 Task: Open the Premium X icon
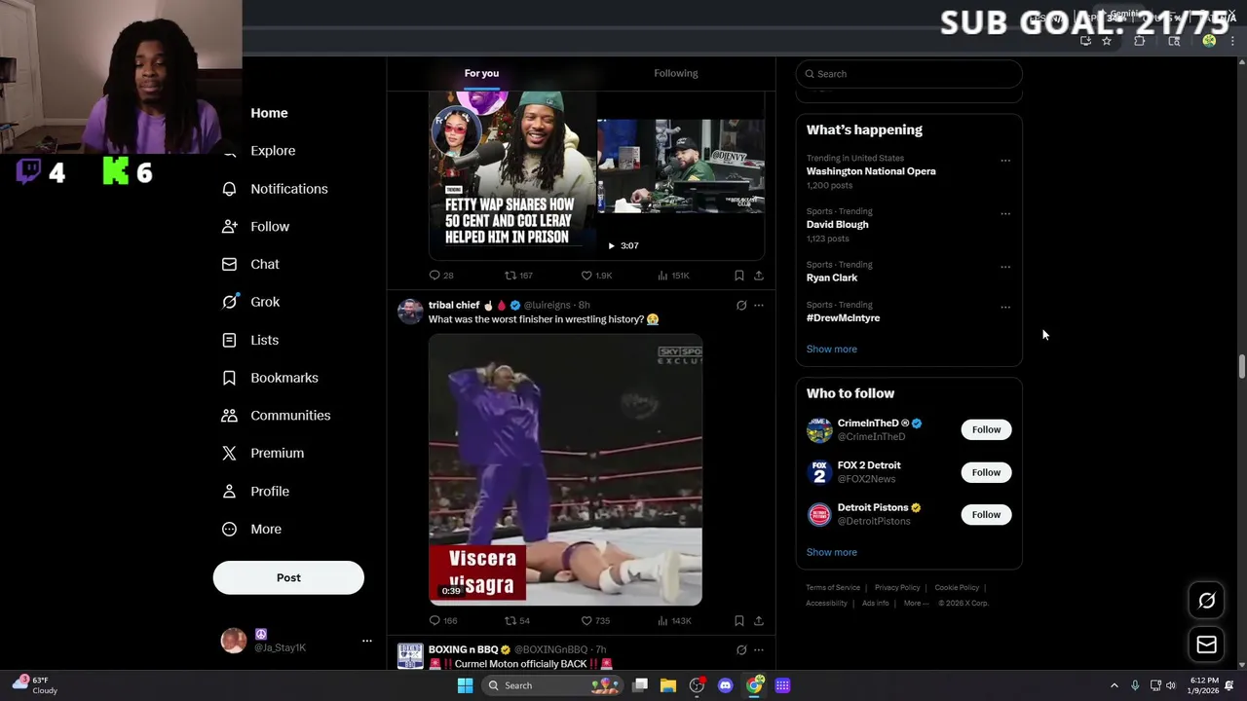pos(229,454)
